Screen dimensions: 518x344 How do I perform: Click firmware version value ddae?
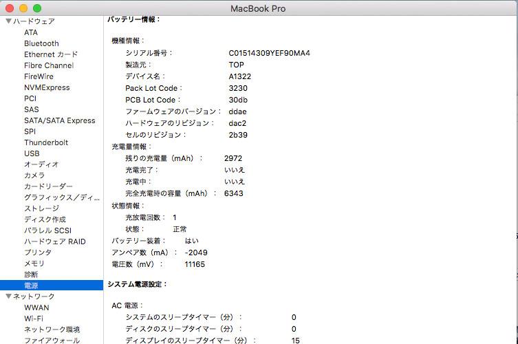[237, 111]
